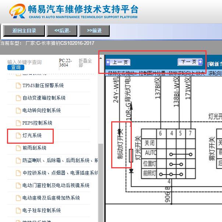This screenshot has width=222, height=222.
Task: Click the 刷新 link above the diagram
Action: 215,64
